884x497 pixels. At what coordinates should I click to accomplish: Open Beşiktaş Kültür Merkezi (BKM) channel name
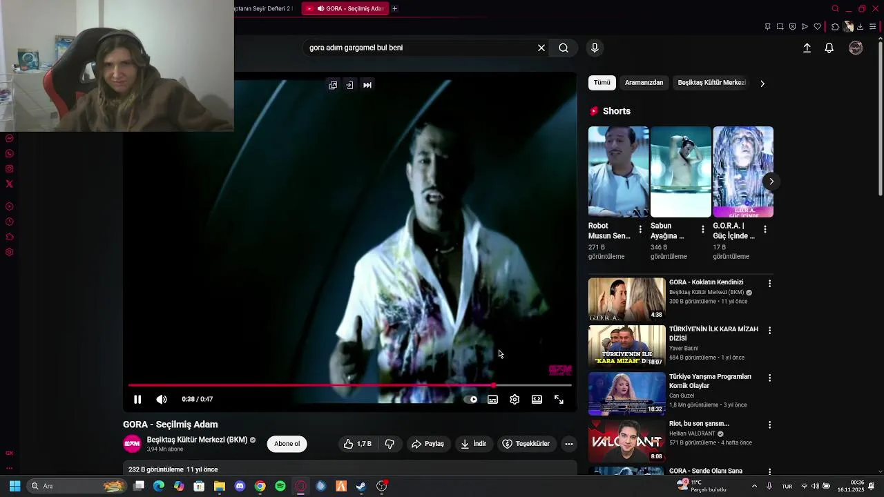coord(197,440)
